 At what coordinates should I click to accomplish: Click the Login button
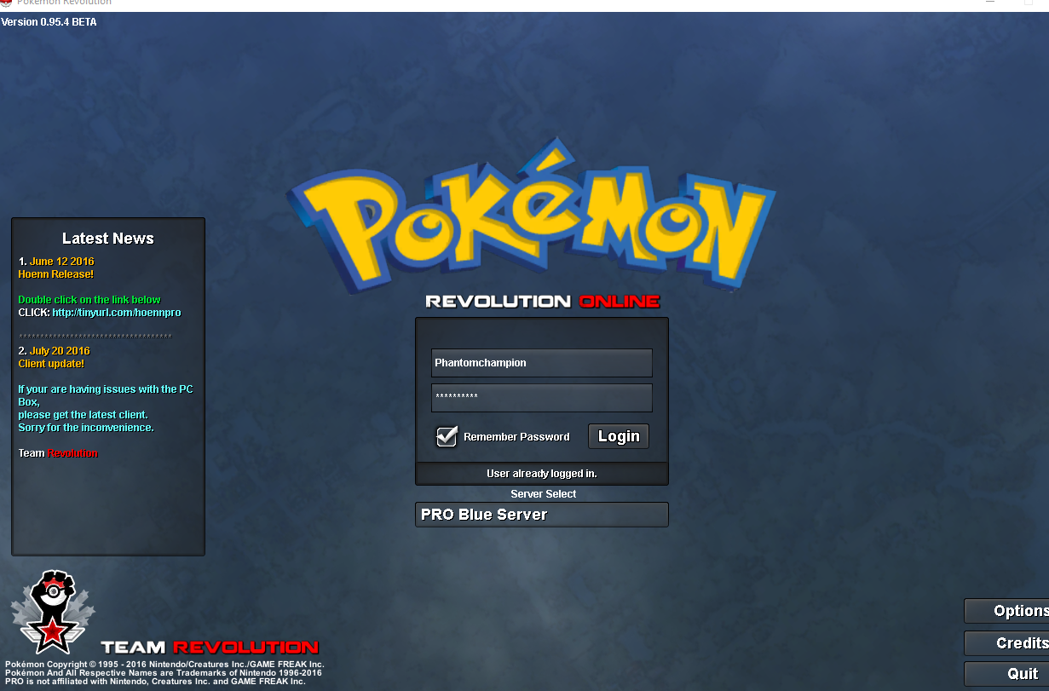pos(619,436)
